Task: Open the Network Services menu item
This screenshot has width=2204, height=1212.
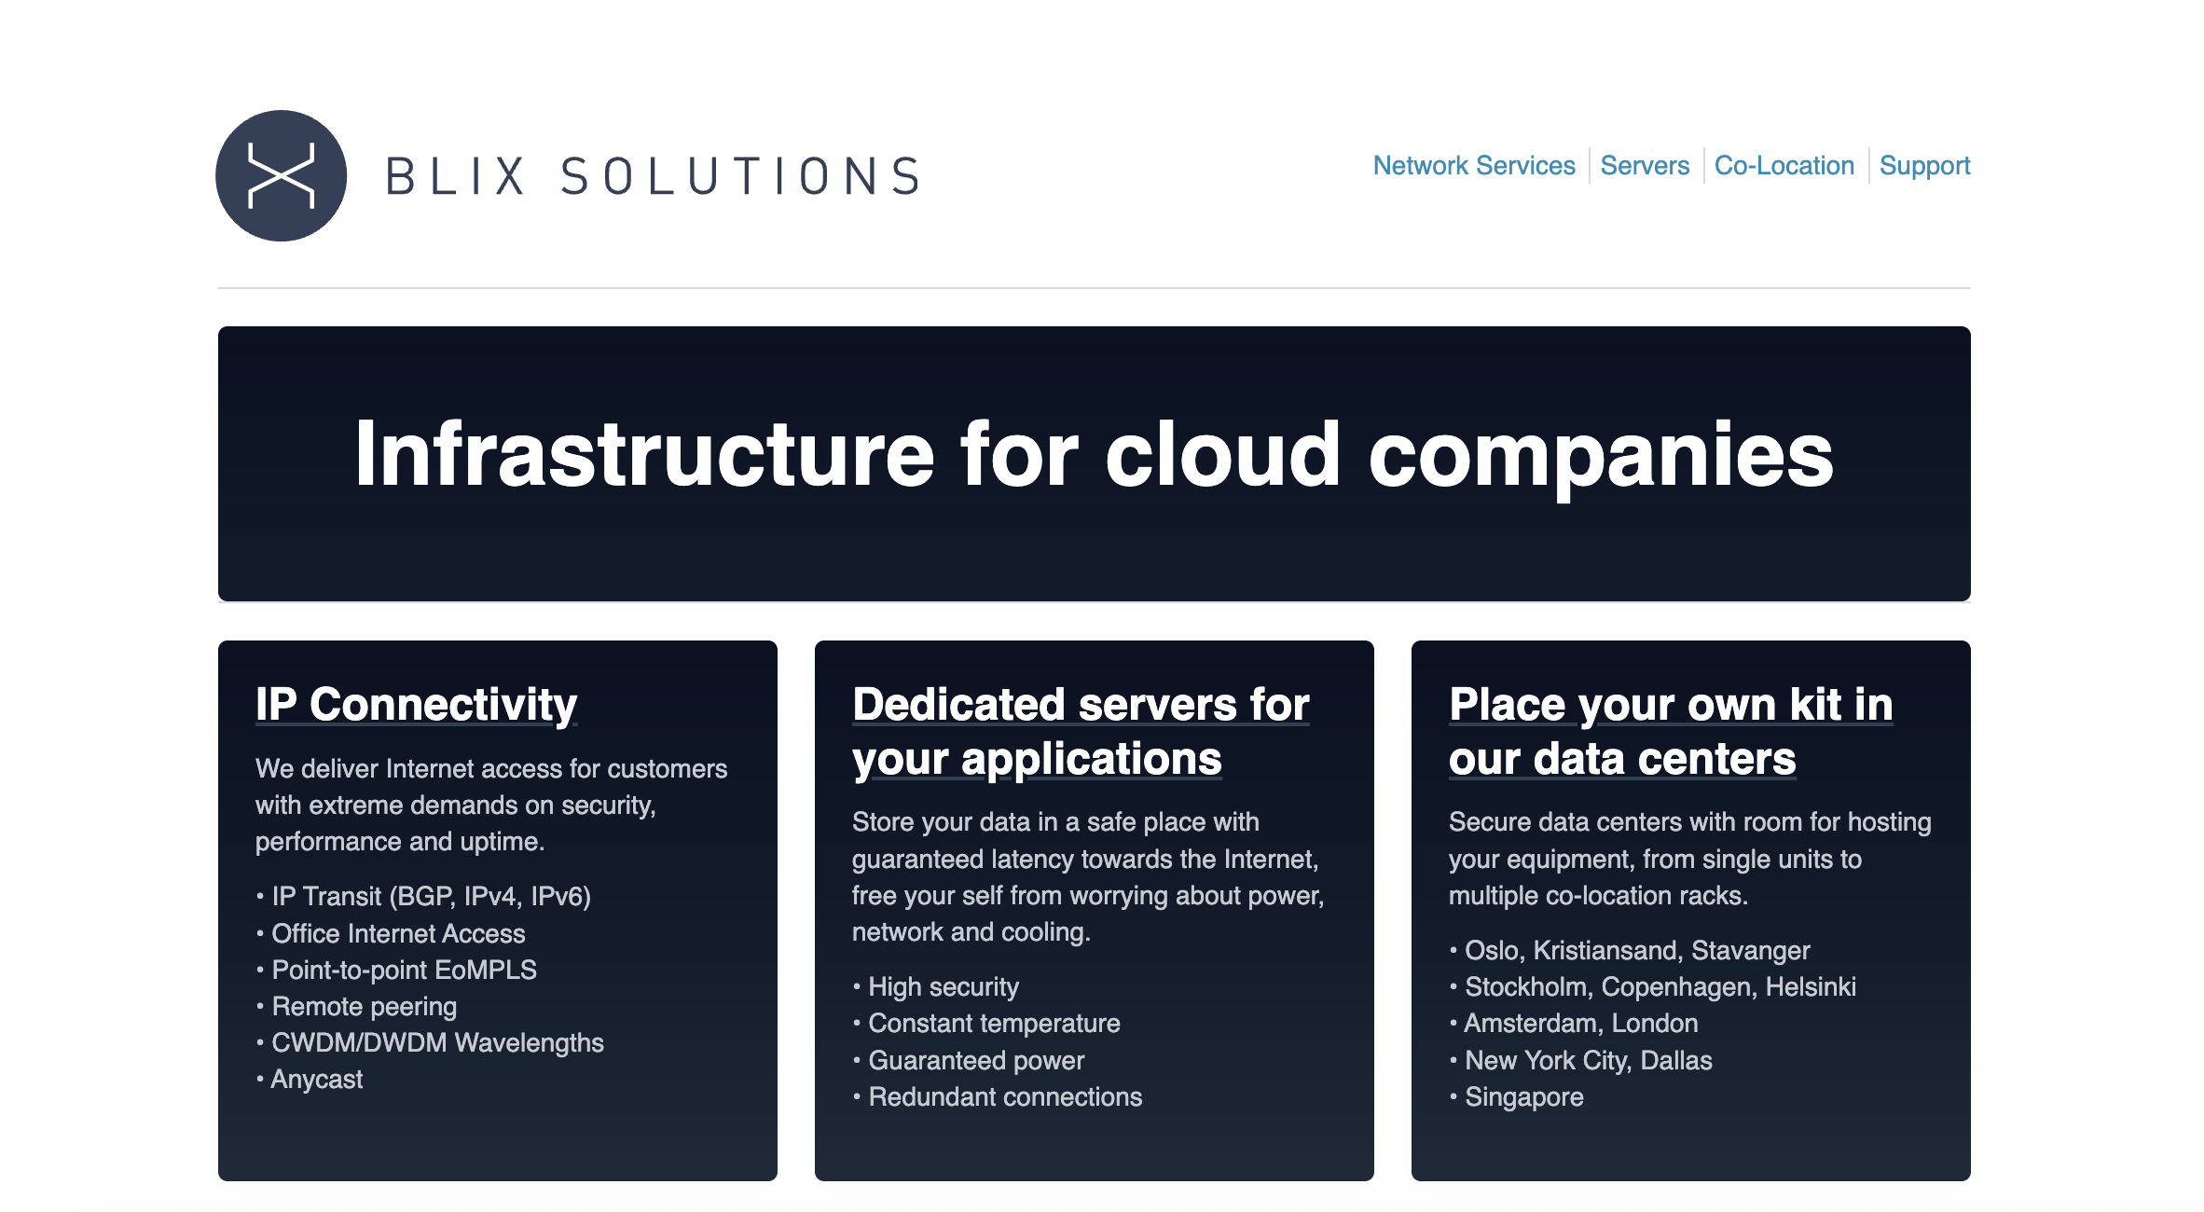Action: coord(1473,166)
